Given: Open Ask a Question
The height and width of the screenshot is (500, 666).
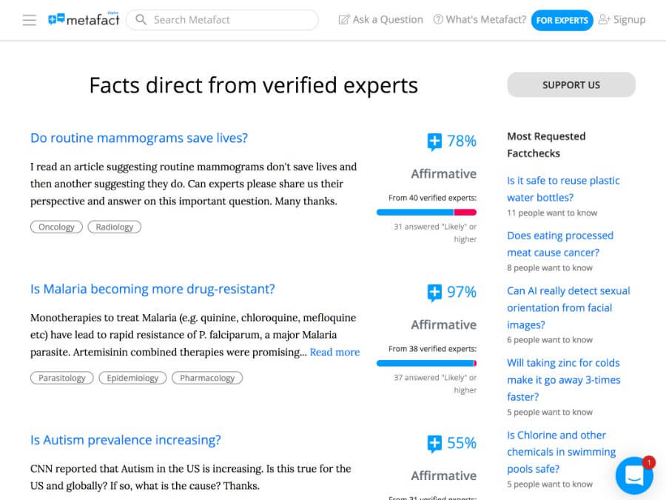Looking at the screenshot, I should 380,20.
